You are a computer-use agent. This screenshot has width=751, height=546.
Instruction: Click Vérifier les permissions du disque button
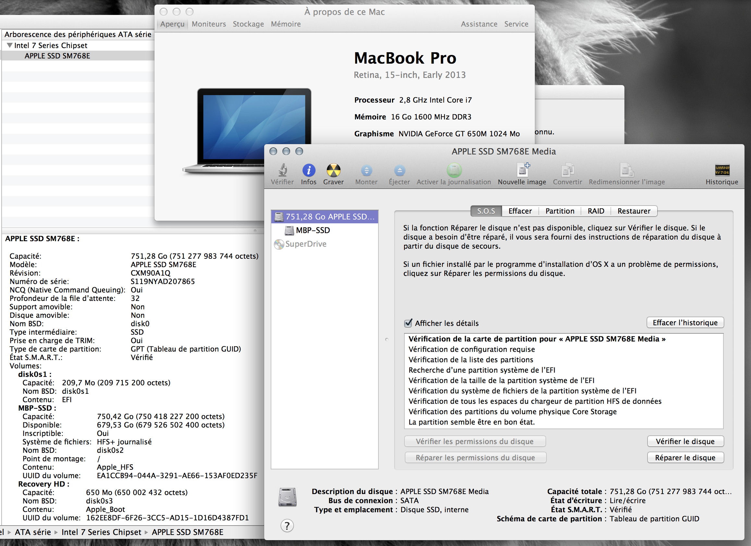[x=475, y=441]
